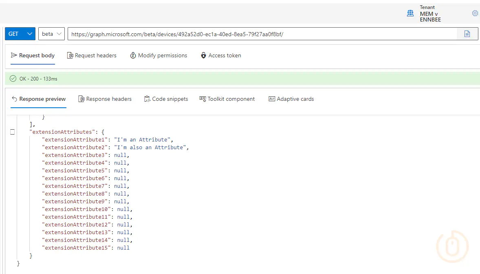Open the Access token panel icon
This screenshot has height=274, width=480.
(204, 55)
